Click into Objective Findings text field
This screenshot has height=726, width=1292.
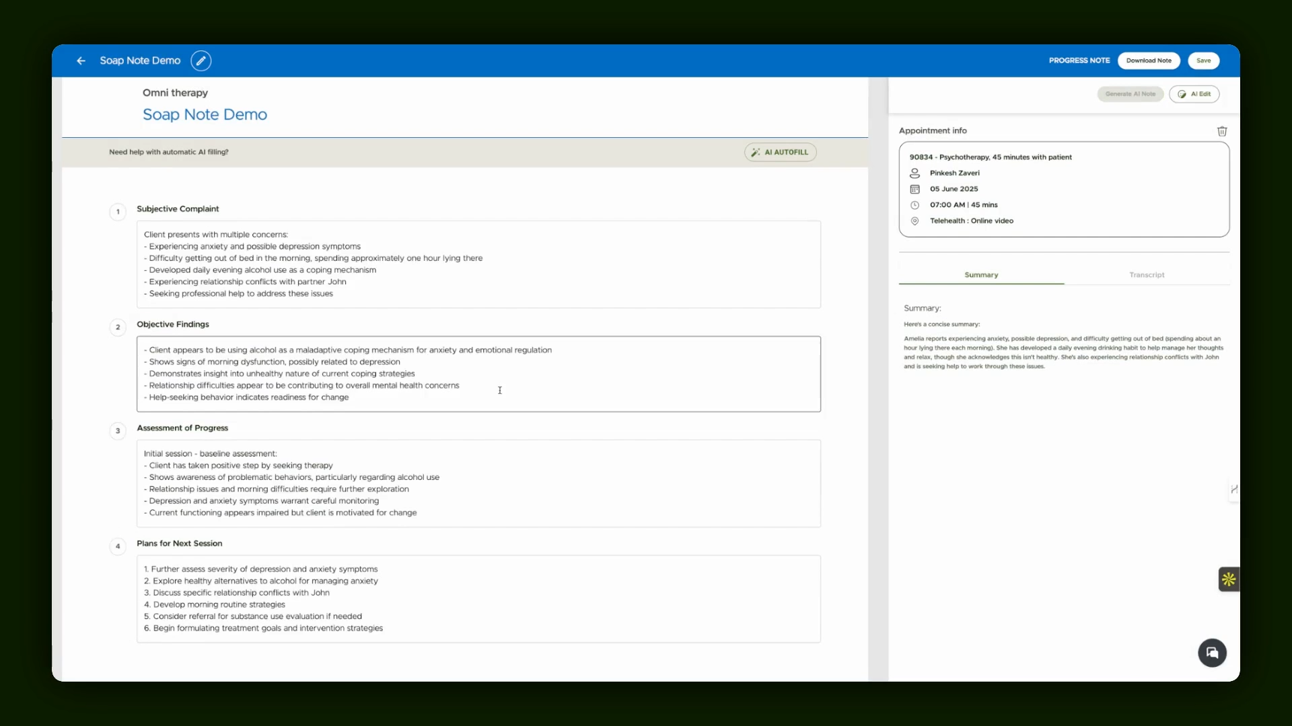coord(478,374)
